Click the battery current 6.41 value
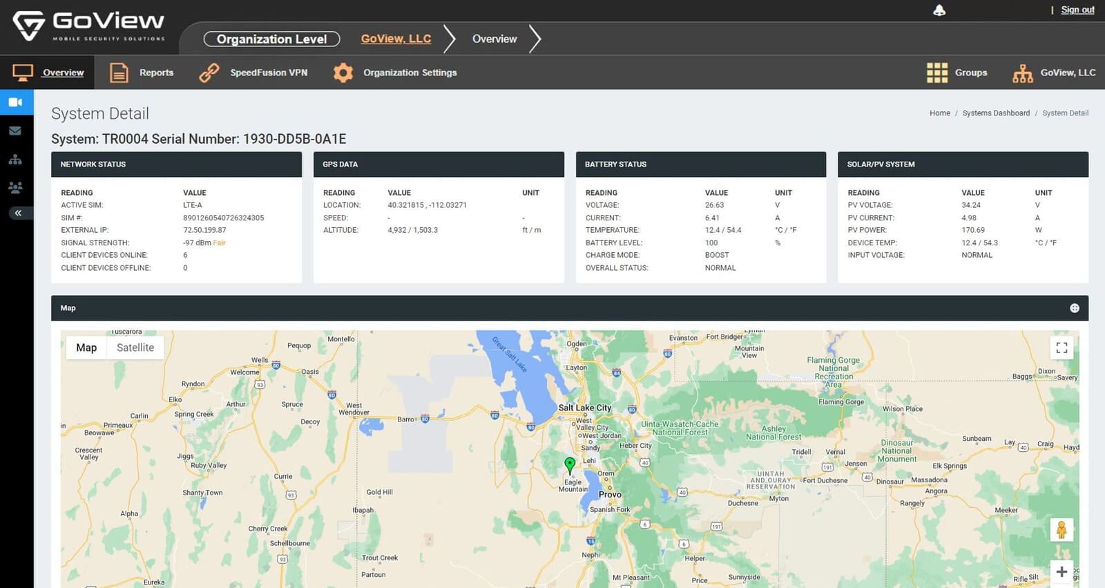Image resolution: width=1105 pixels, height=588 pixels. pos(712,218)
